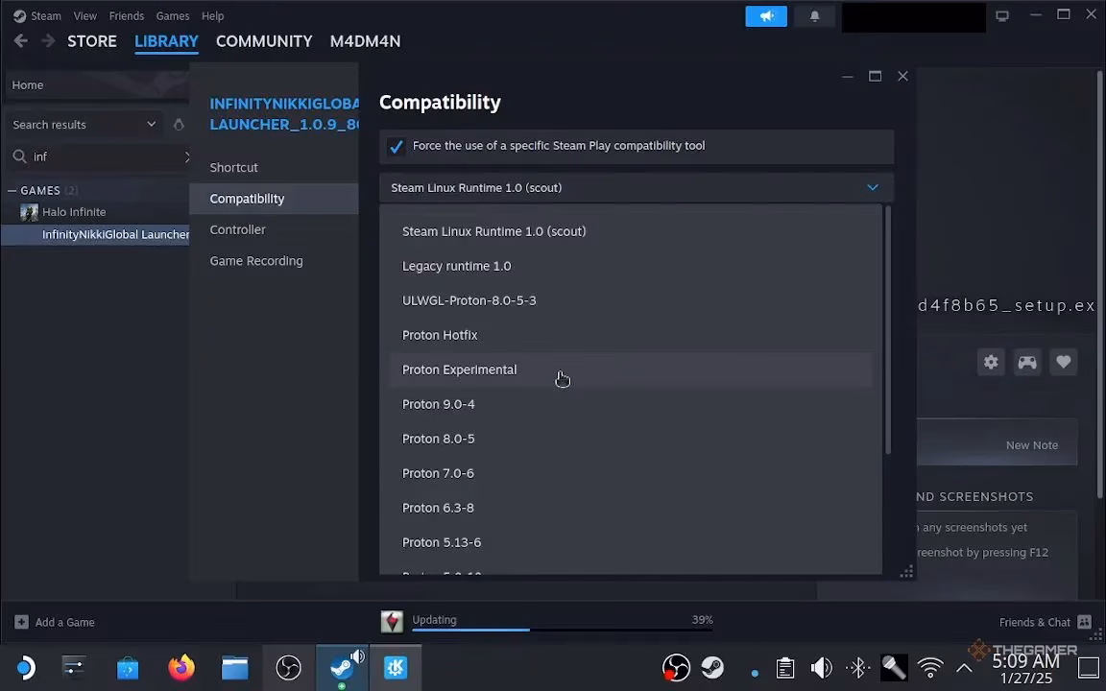Switch to the LIBRARY tab
Image resolution: width=1106 pixels, height=691 pixels.
[166, 41]
